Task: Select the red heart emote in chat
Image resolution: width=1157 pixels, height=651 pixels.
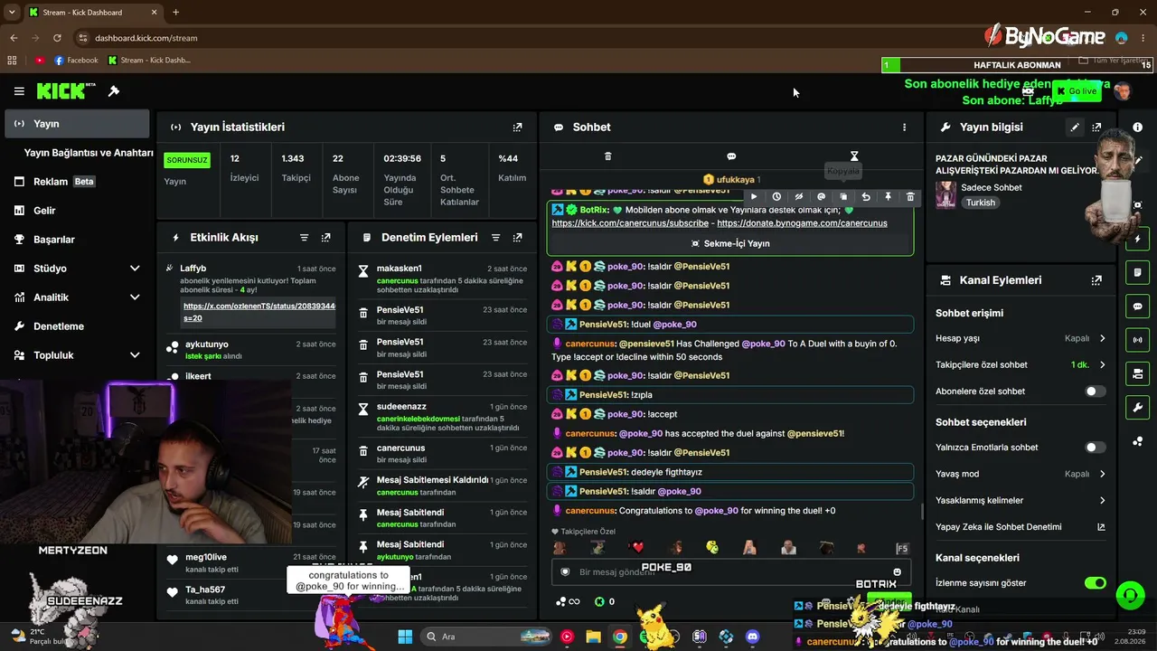Action: (x=637, y=547)
